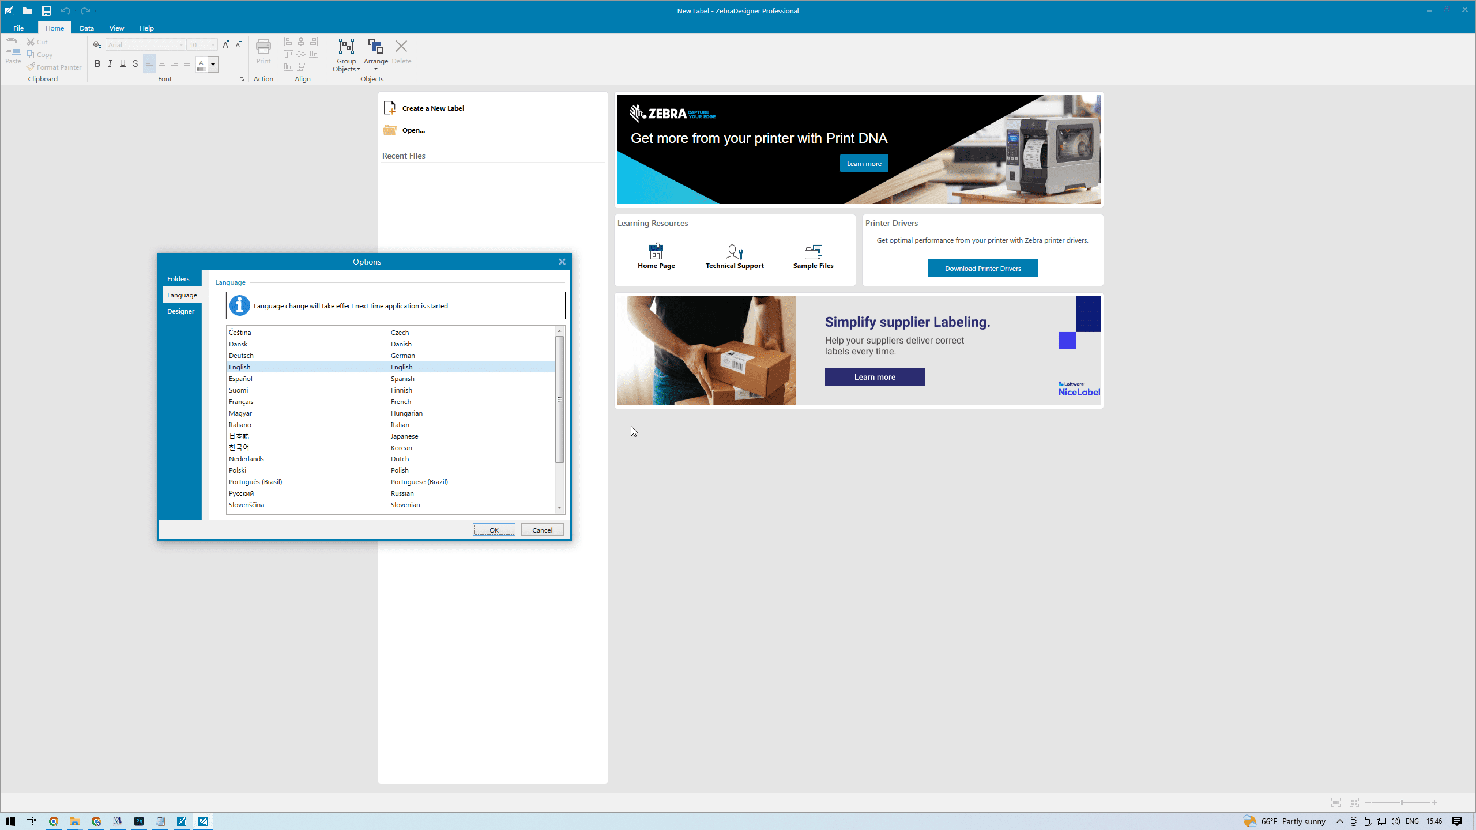Click the Save icon in title bar
This screenshot has height=830, width=1476.
47,10
